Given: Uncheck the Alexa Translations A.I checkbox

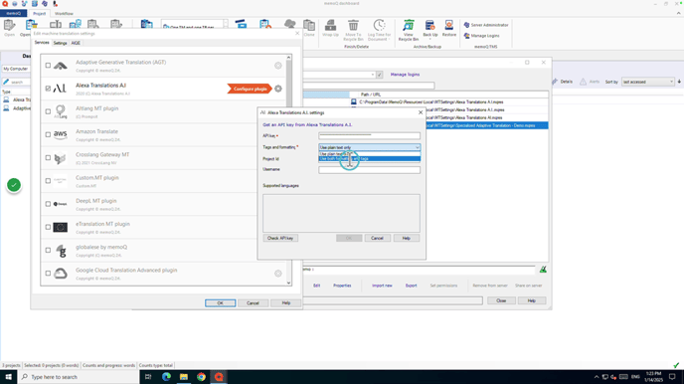Looking at the screenshot, I should point(48,89).
